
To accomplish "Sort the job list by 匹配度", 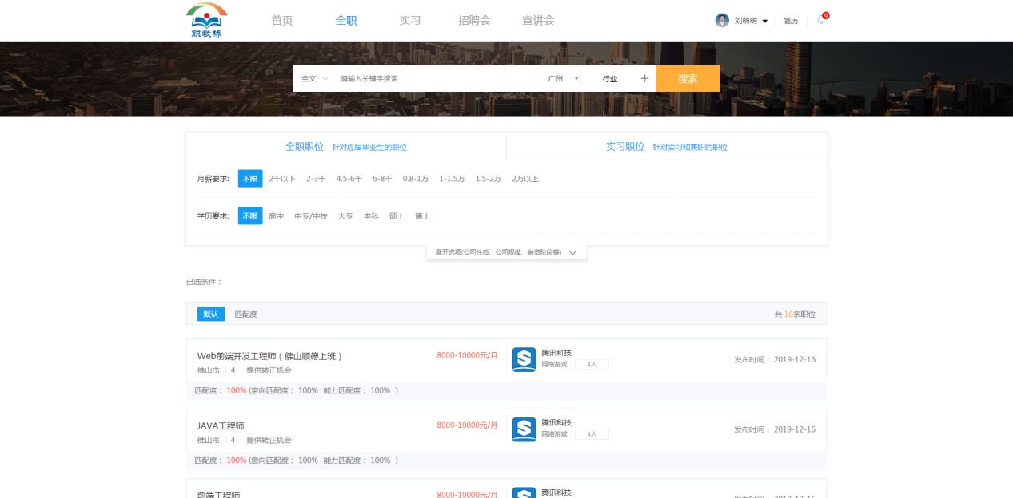I will click(x=246, y=314).
